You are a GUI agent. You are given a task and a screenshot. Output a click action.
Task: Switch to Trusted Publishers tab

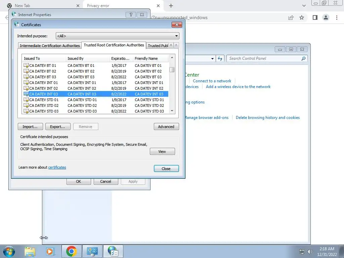158,46
